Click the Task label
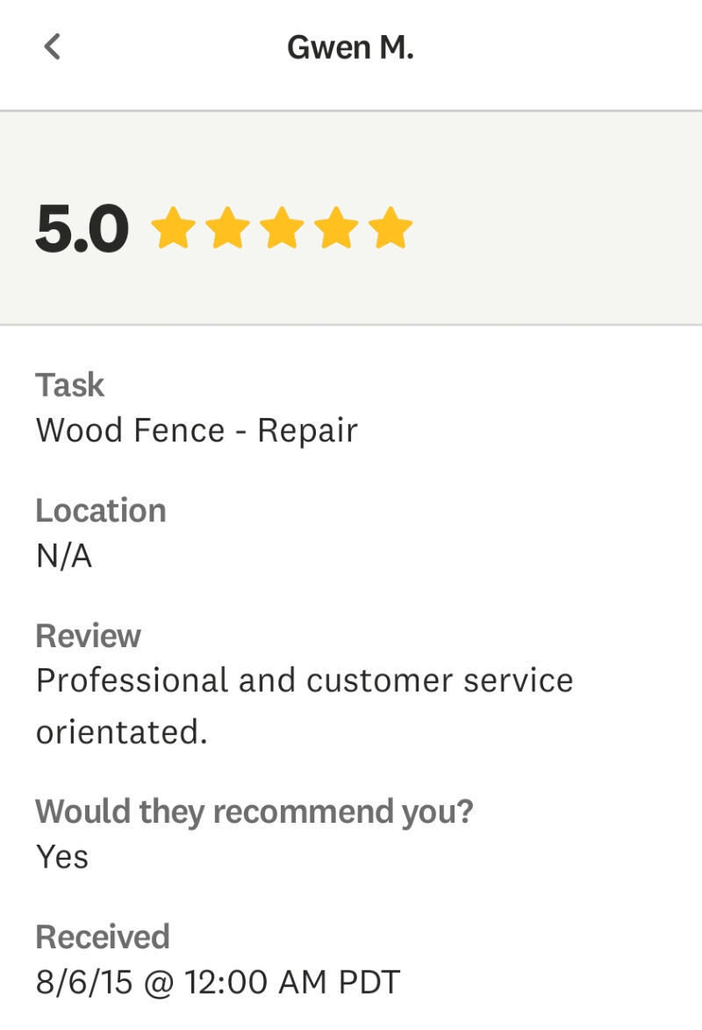 [x=69, y=385]
